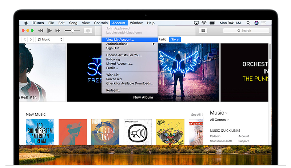
Task: Open the Up Next list icon
Action: (203, 31)
